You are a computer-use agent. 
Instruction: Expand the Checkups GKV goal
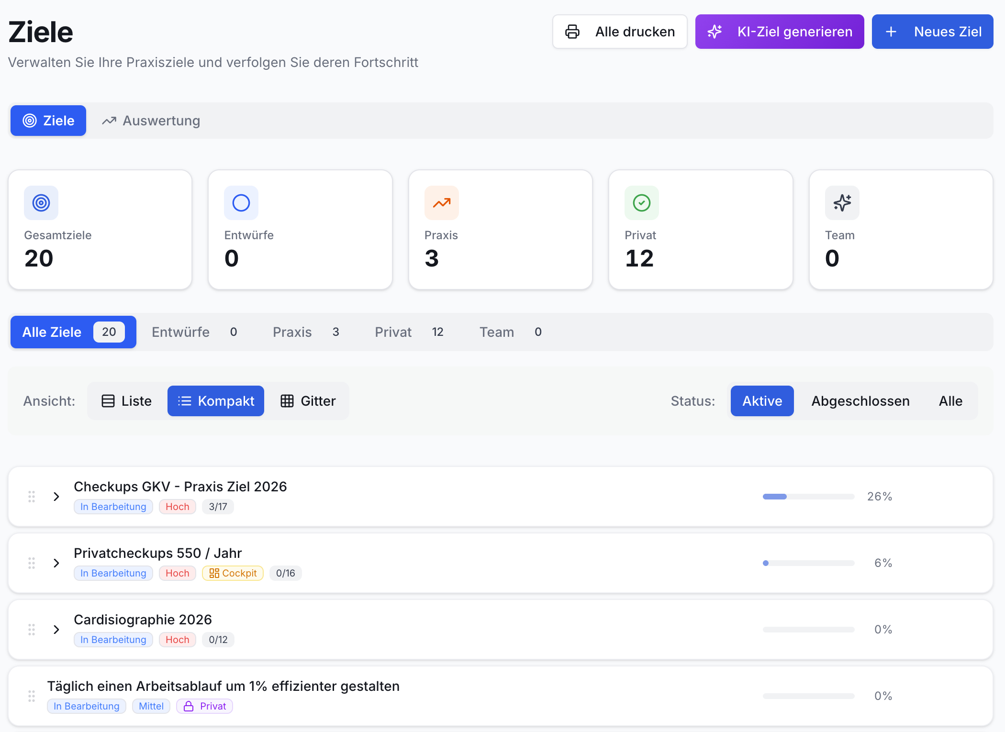click(x=56, y=497)
